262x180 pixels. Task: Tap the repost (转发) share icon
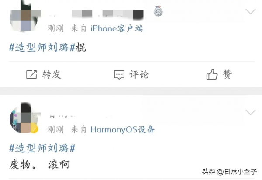[31, 74]
